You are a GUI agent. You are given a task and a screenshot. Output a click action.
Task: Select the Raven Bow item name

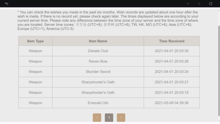click(x=98, y=61)
